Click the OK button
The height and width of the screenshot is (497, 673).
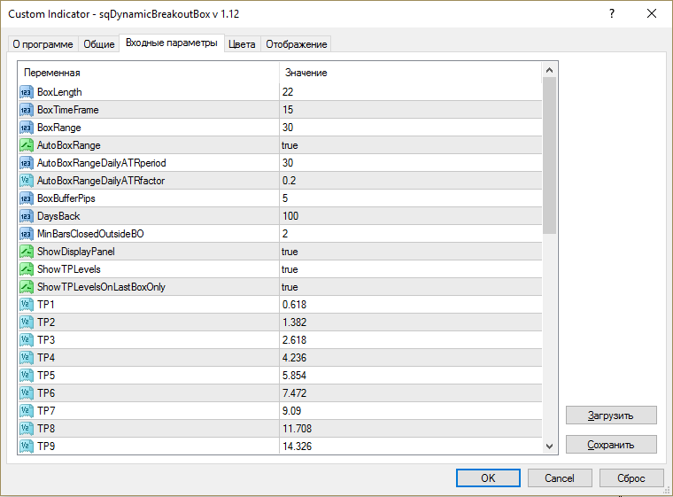(x=488, y=478)
